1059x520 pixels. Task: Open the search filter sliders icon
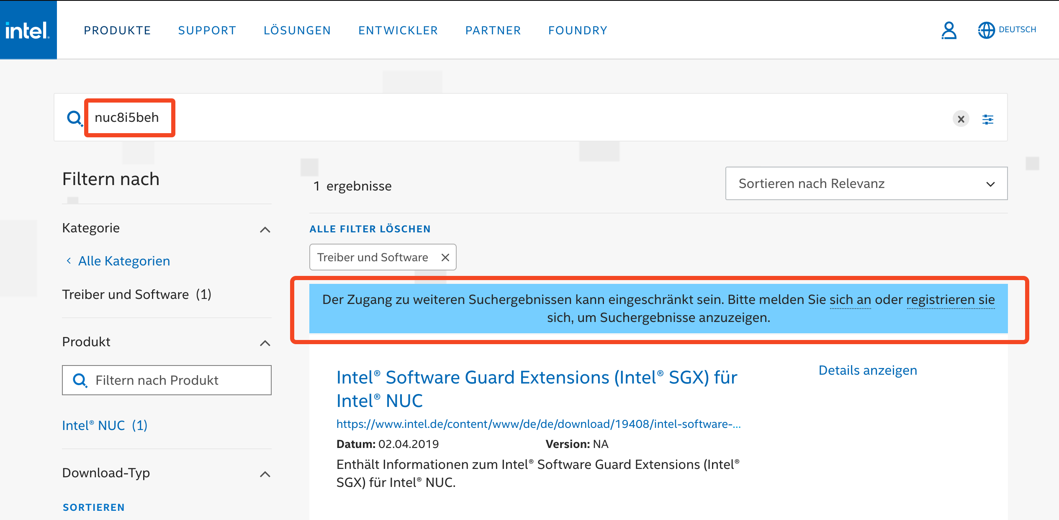[x=988, y=119]
